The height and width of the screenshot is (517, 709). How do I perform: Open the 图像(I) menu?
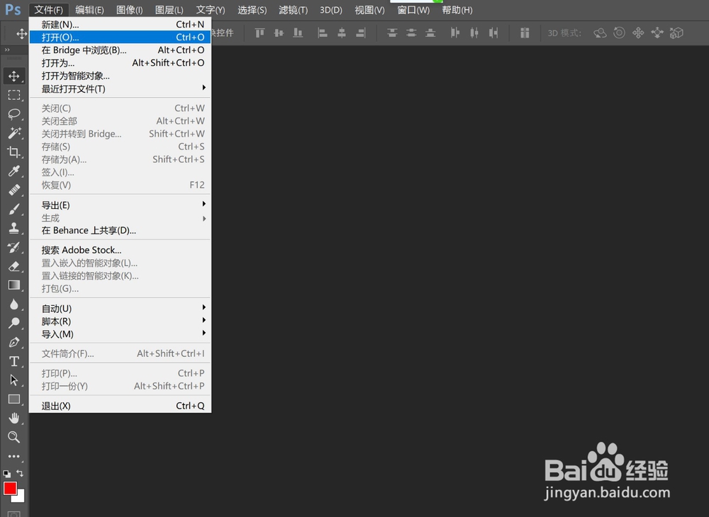tap(129, 10)
